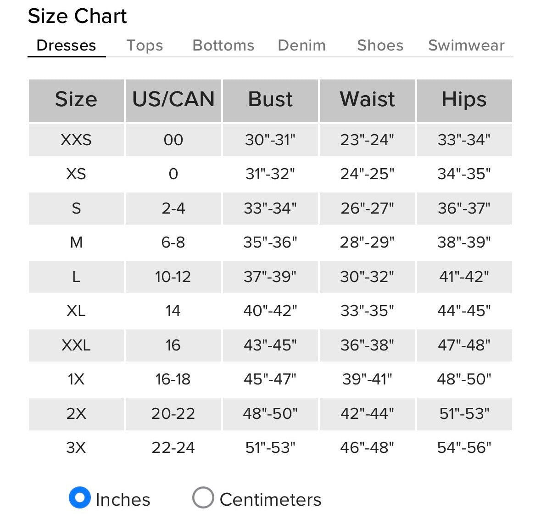Click the Hips column header
Viewport: 541px width, 514px height.
pyautogui.click(x=464, y=100)
